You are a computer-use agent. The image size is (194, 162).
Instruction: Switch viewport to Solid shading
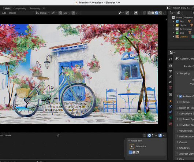click(x=153, y=13)
